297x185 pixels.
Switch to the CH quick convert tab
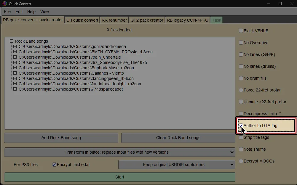(83, 20)
